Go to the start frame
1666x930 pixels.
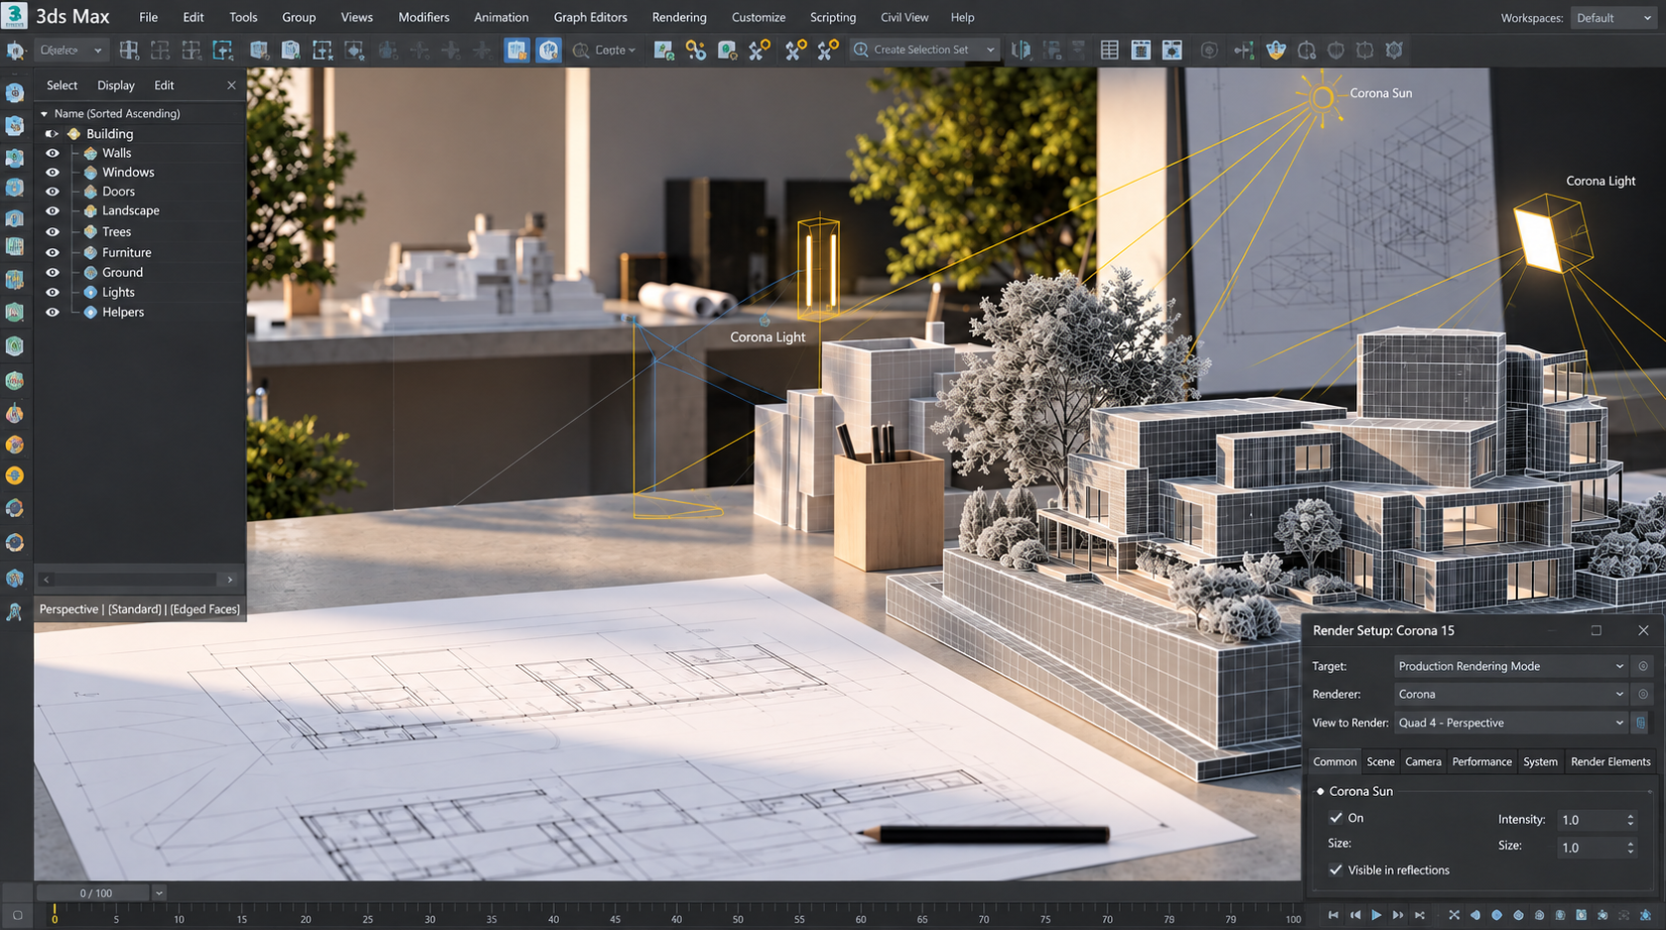[x=1333, y=915]
